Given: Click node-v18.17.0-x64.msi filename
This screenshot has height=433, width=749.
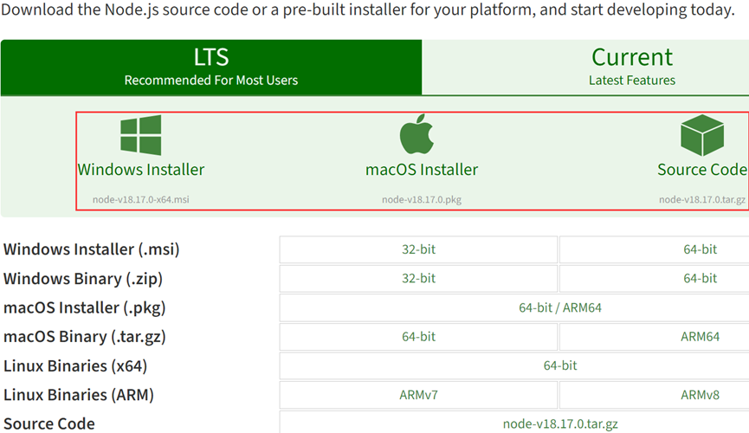Looking at the screenshot, I should pos(141,199).
